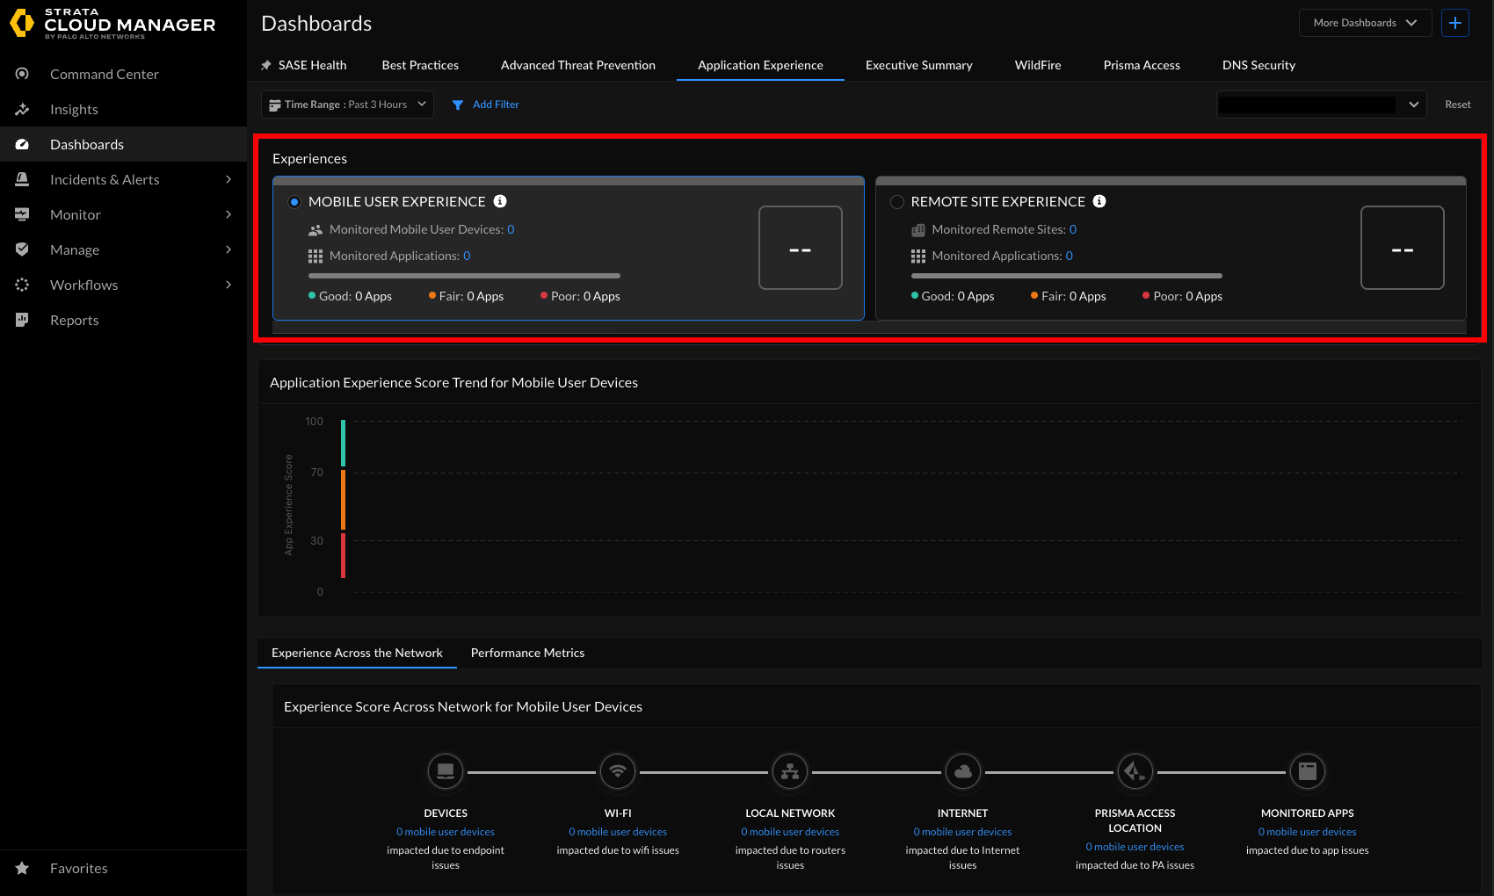This screenshot has width=1494, height=896.
Task: Click the Prisma Access Location icon
Action: pyautogui.click(x=1135, y=771)
